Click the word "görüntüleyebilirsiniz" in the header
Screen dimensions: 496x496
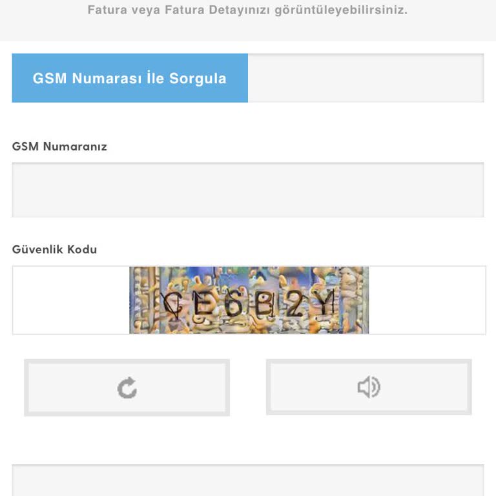(x=340, y=10)
